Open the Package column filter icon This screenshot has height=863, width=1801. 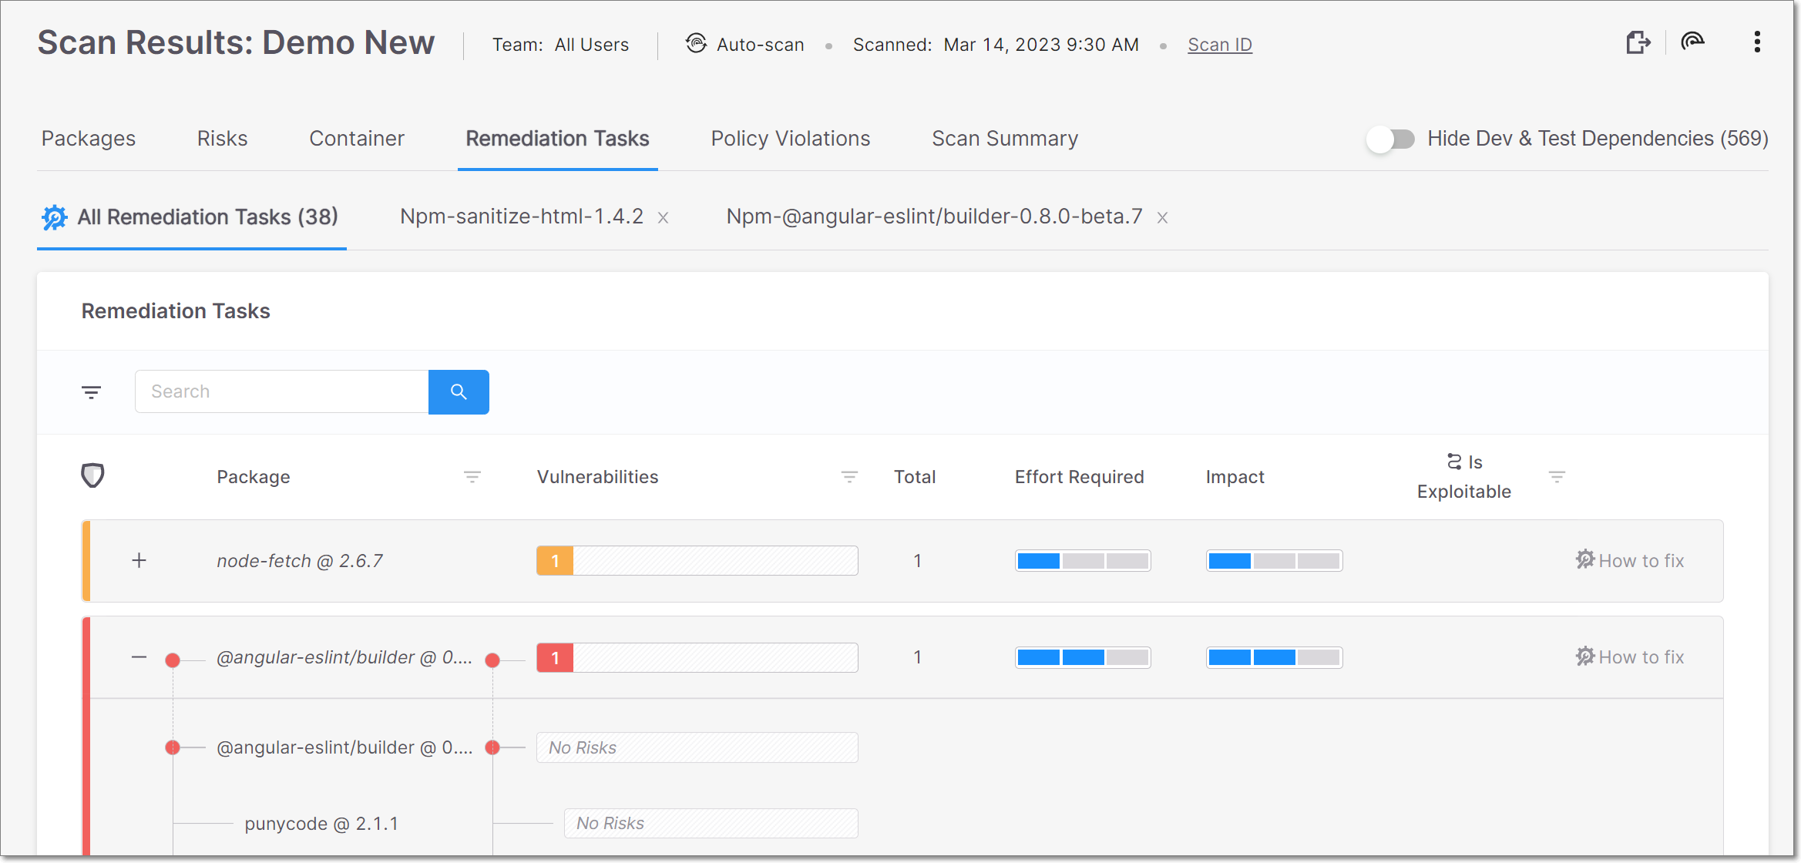click(472, 477)
